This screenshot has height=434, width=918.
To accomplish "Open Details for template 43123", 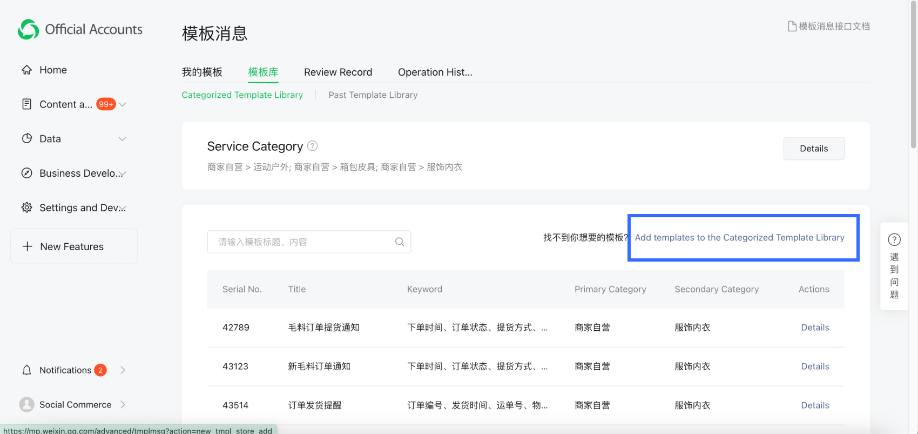I will [815, 366].
